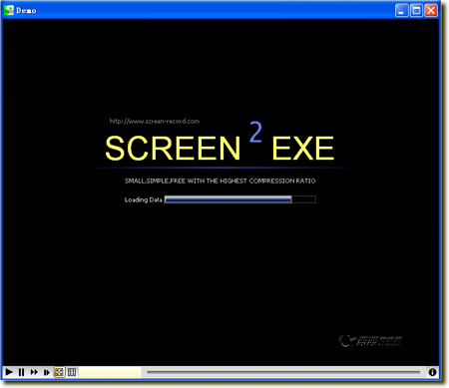Toggle the 1:1 original size view

(x=72, y=372)
